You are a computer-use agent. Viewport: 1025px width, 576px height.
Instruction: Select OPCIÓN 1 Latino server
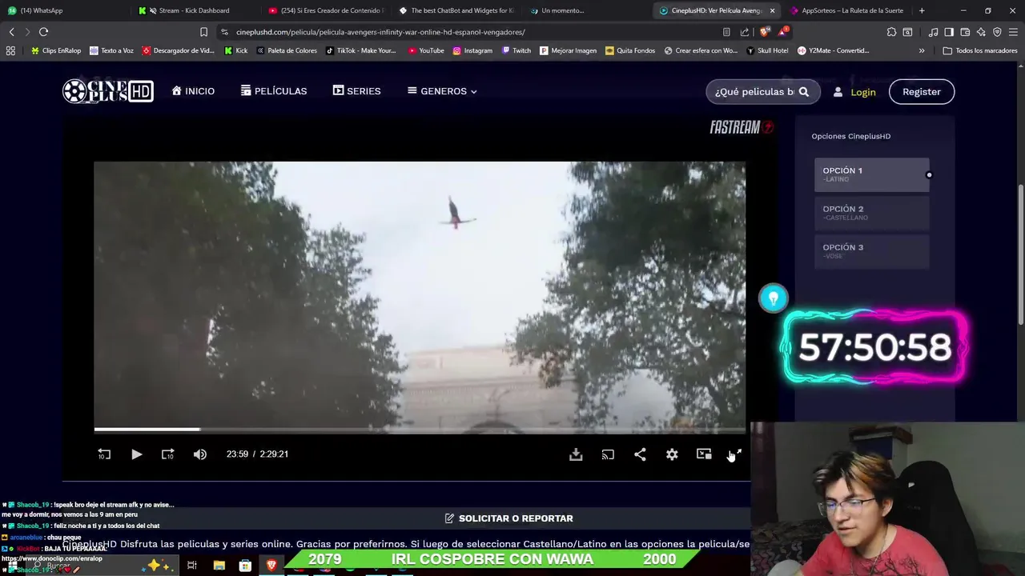click(871, 174)
